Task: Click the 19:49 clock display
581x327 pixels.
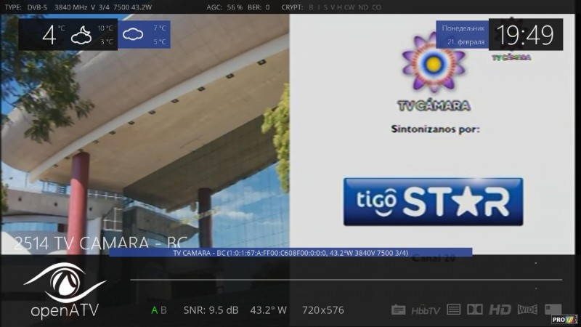Action: point(525,34)
